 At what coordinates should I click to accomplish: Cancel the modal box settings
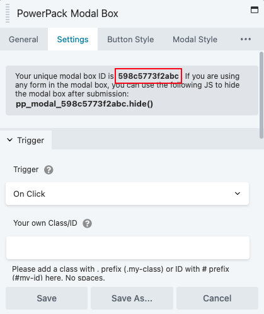(217, 298)
